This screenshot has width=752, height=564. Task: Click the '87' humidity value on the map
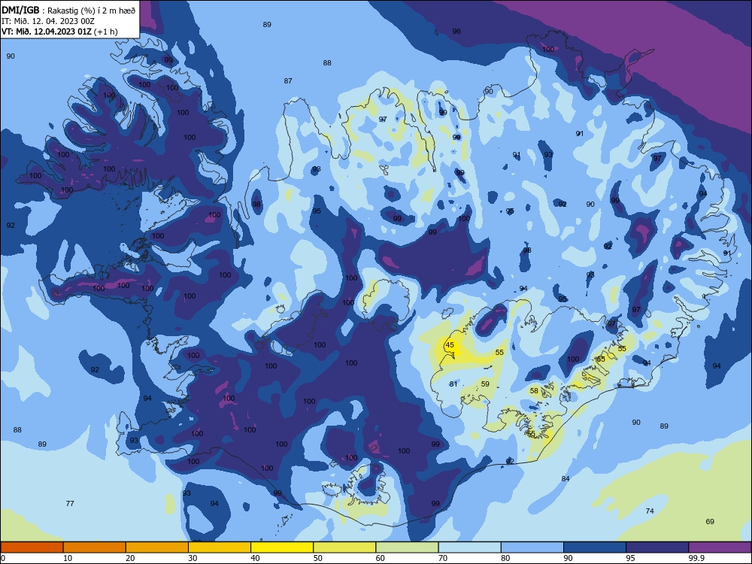pyautogui.click(x=288, y=80)
